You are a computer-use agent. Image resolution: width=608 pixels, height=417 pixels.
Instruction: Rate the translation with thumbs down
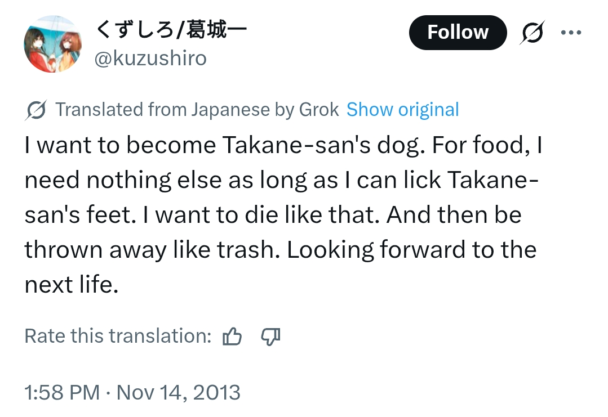click(270, 336)
